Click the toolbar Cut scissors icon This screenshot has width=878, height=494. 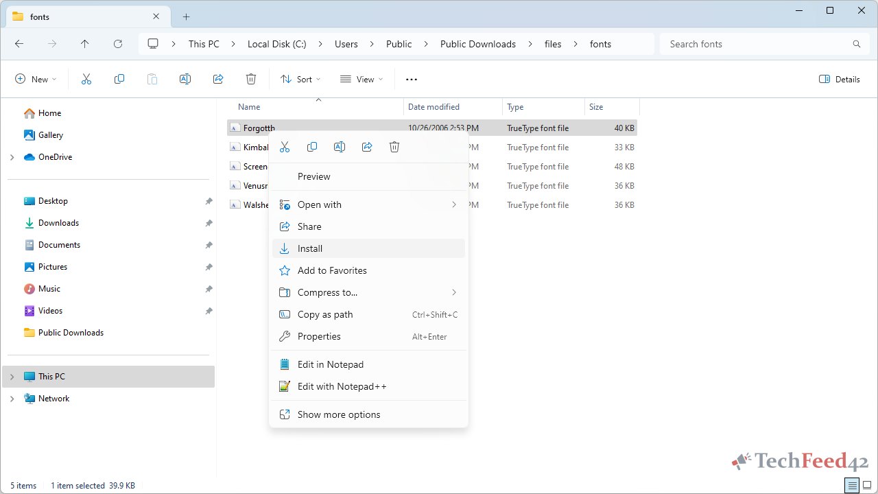click(86, 79)
